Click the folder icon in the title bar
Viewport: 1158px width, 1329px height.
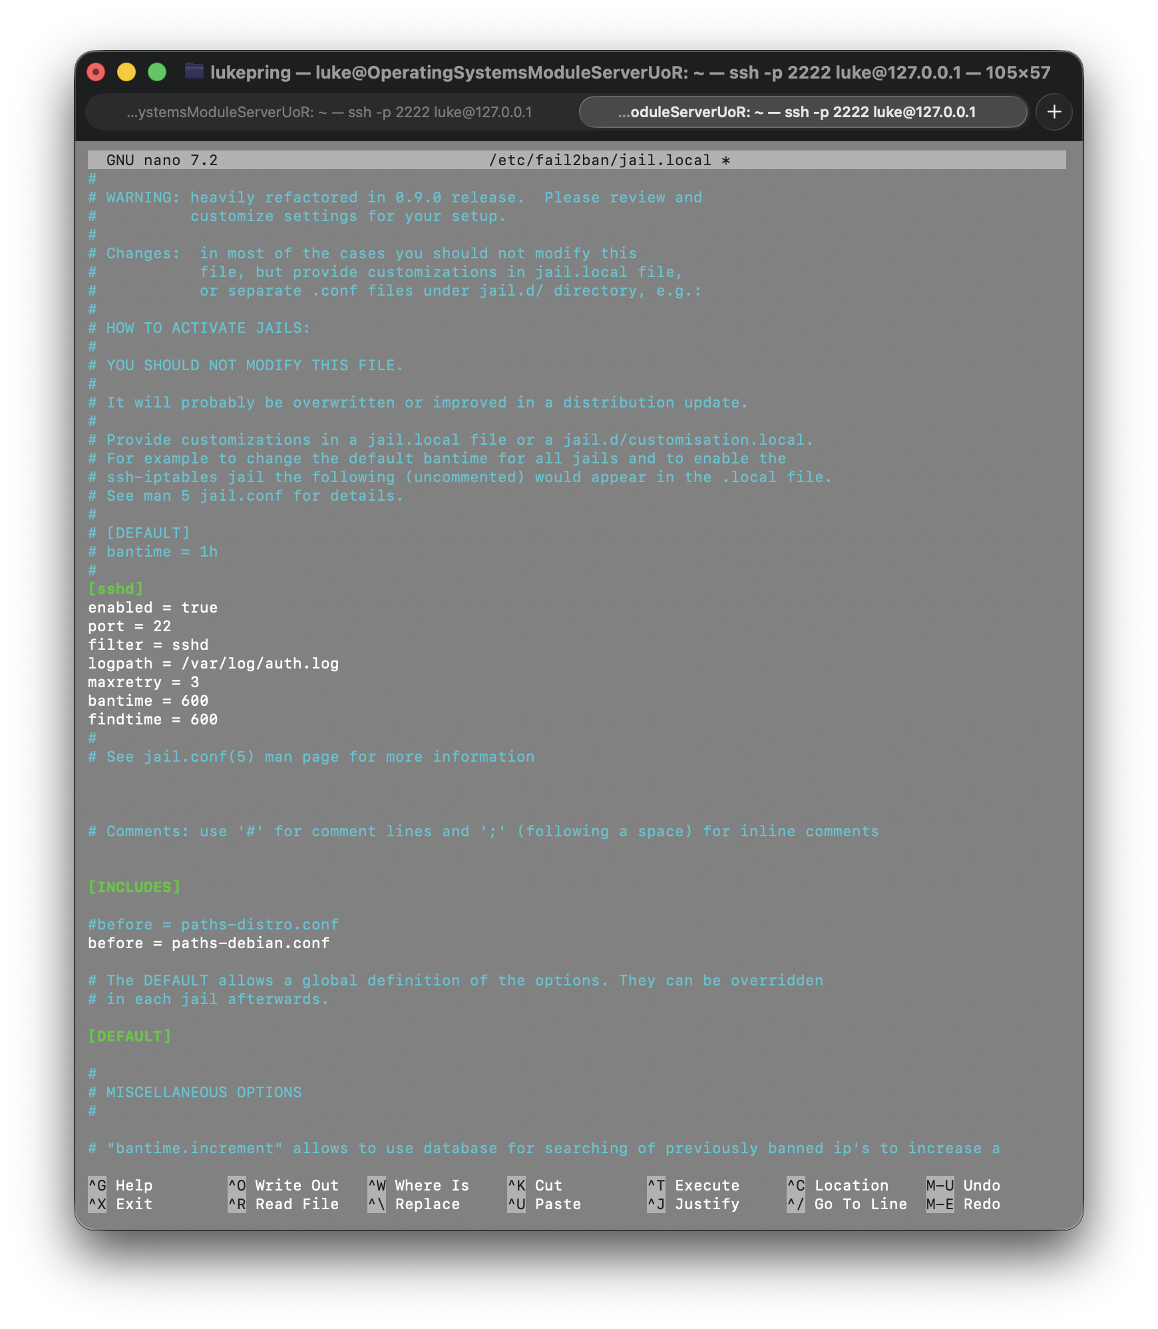pos(194,71)
